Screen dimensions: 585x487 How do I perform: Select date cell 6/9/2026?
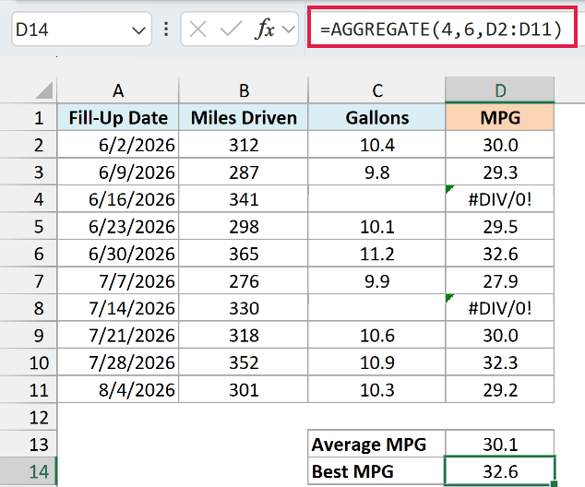tap(118, 172)
